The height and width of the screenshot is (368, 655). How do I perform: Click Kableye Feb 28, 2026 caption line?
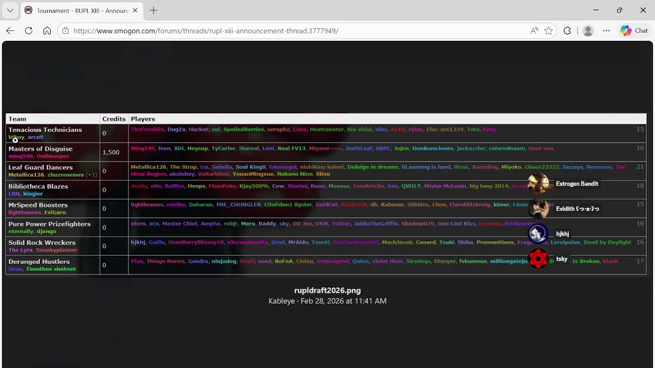[327, 301]
